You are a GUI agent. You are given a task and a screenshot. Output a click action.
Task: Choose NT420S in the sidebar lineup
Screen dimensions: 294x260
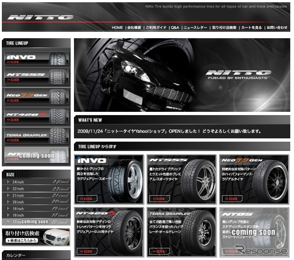click(x=36, y=116)
